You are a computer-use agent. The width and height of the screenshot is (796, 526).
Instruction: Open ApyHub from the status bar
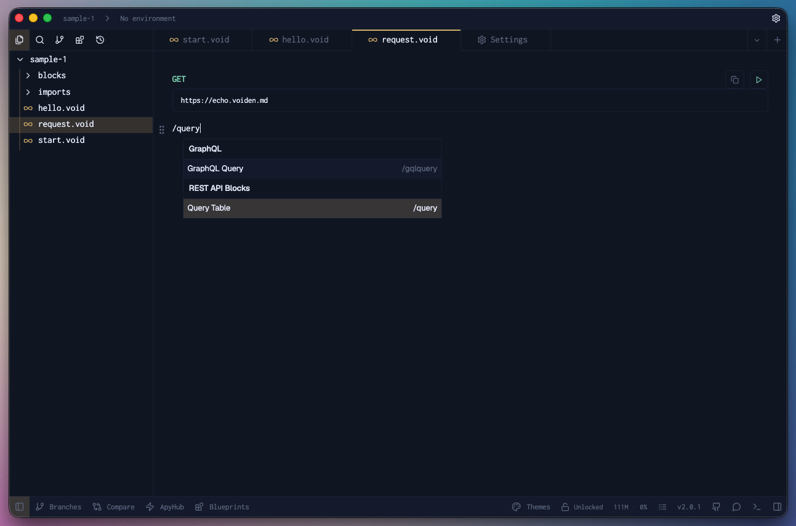[x=165, y=507]
